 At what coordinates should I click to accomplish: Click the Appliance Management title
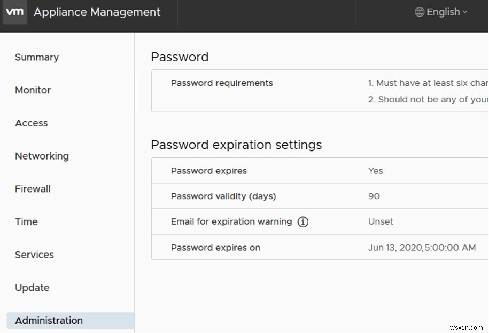97,12
